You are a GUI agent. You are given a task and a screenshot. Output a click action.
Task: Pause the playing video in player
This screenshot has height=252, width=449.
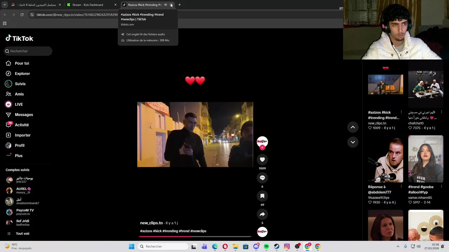click(195, 134)
